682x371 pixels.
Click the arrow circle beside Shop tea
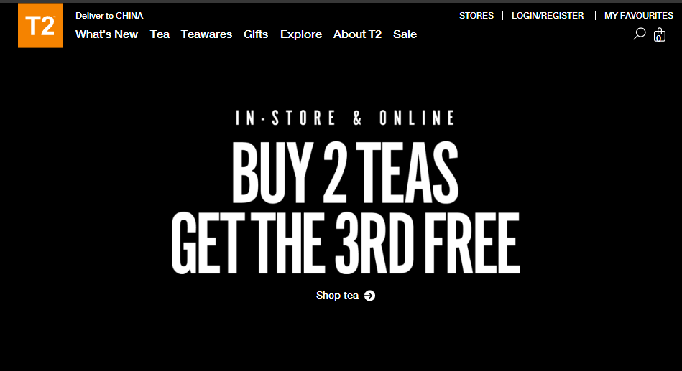point(369,296)
